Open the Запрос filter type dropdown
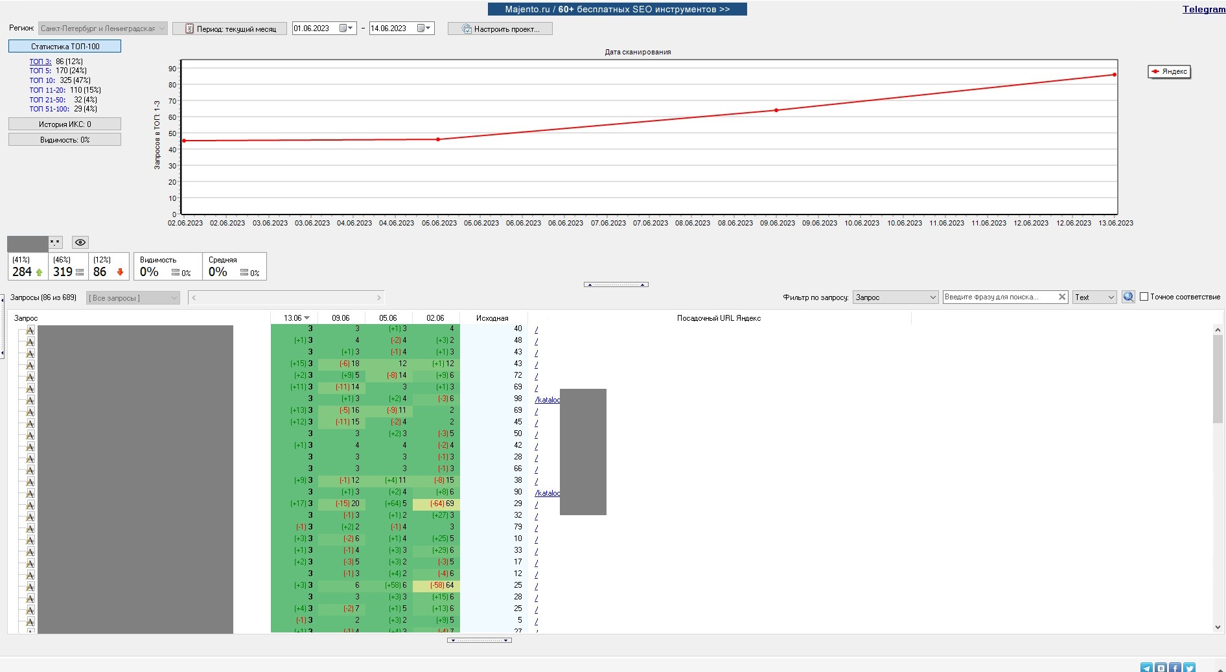1226x672 pixels. click(x=896, y=297)
